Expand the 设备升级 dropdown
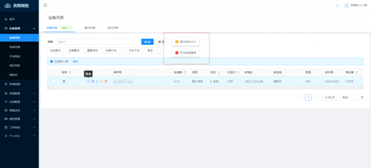371x168 pixels. click(x=113, y=50)
